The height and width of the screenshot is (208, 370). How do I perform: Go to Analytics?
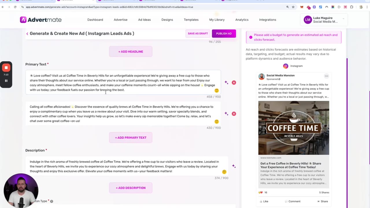pyautogui.click(x=242, y=20)
